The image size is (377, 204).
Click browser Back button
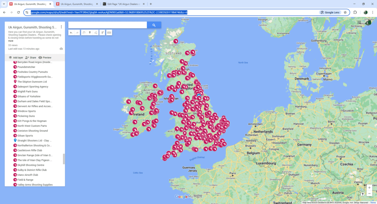(x=4, y=12)
